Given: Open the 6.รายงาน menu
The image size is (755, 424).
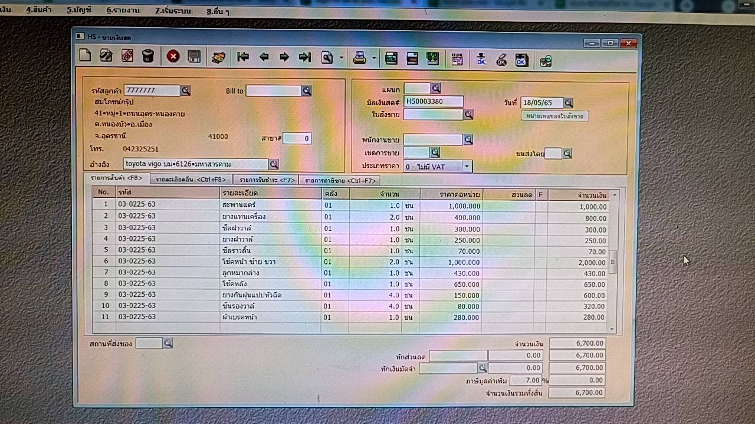Looking at the screenshot, I should pyautogui.click(x=123, y=11).
